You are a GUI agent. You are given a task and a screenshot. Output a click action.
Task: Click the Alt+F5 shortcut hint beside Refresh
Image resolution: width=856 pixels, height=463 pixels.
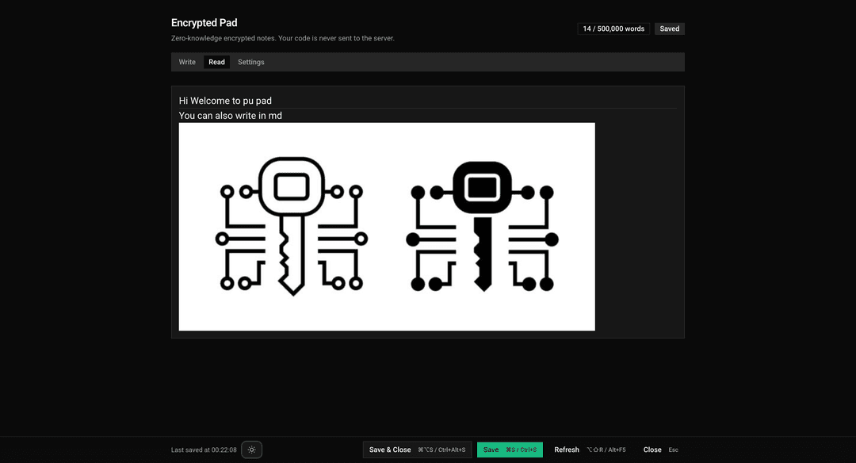click(606, 450)
